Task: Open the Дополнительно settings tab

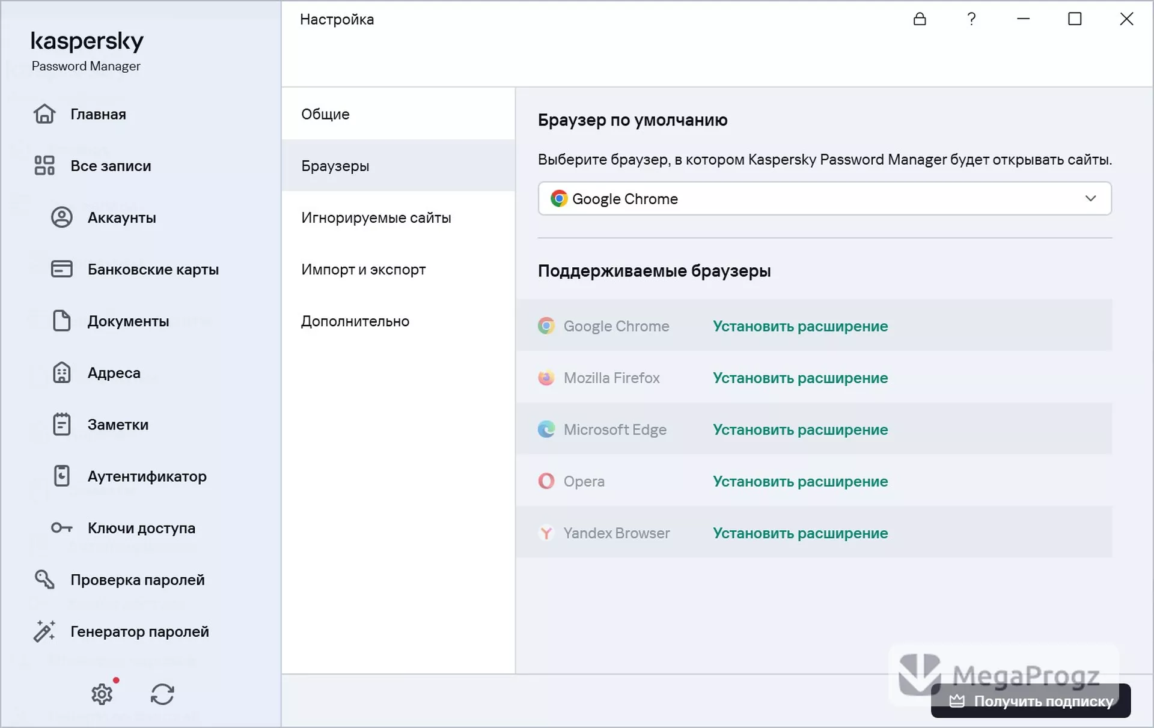Action: (x=398, y=320)
